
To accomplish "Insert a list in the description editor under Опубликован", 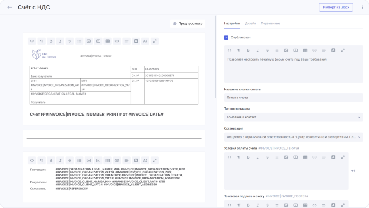I will 277,50.
